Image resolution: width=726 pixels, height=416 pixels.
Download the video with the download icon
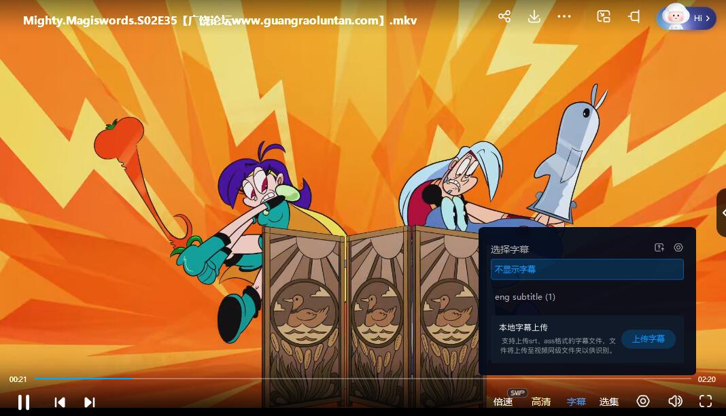[534, 17]
